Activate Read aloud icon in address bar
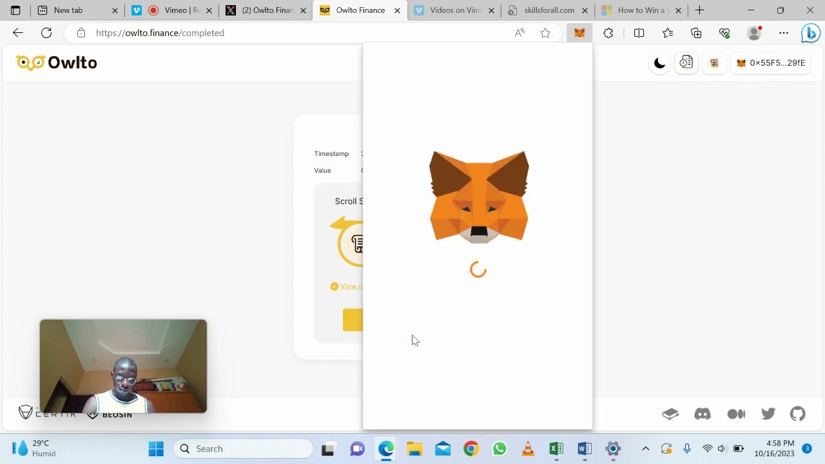The image size is (825, 464). pyautogui.click(x=519, y=33)
